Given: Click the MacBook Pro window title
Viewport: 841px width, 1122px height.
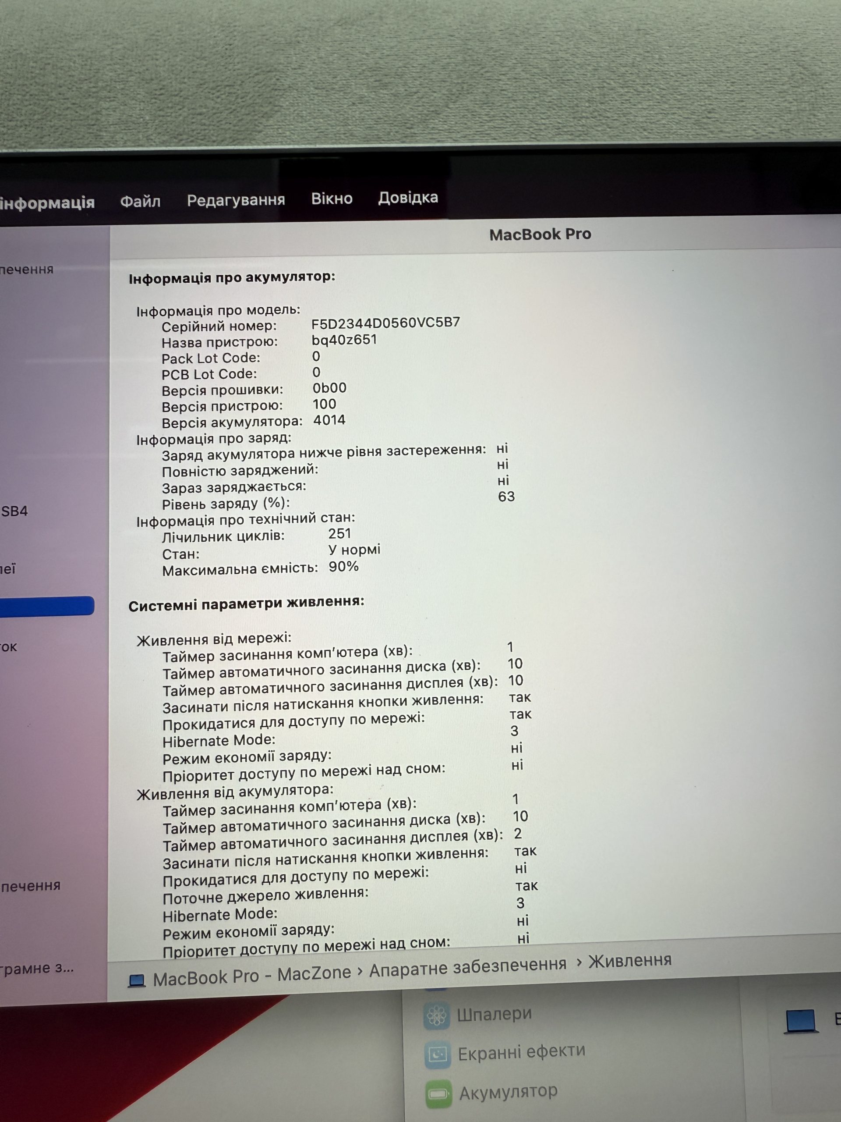Looking at the screenshot, I should (x=541, y=234).
